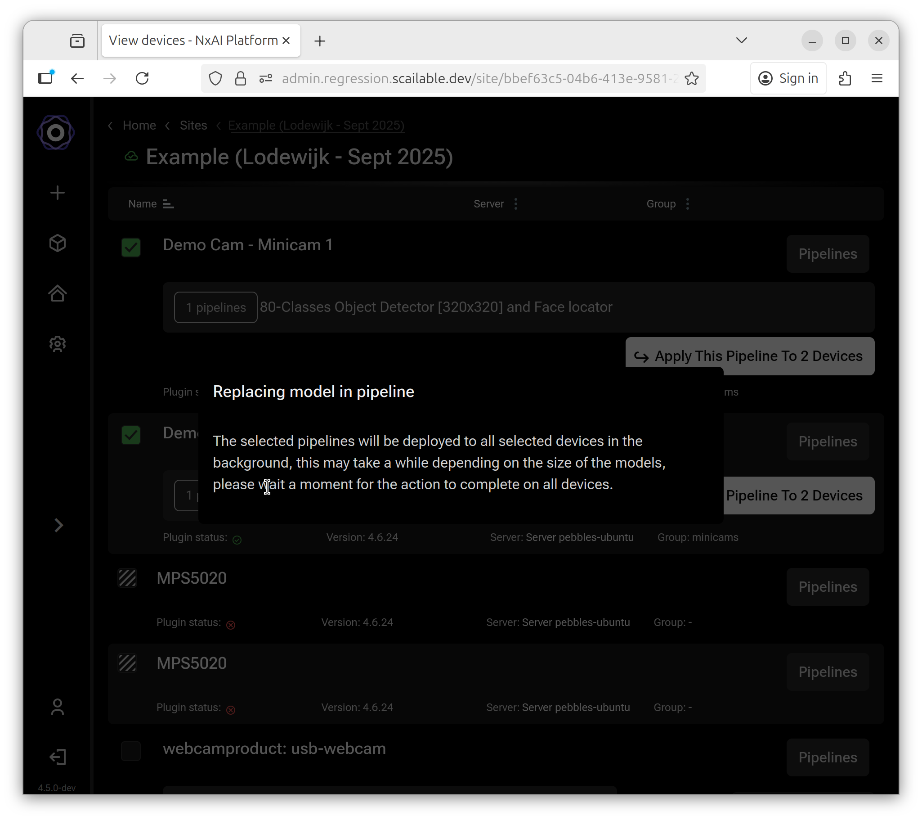This screenshot has height=820, width=922.
Task: Expand the sidebar with the chevron arrow
Action: tap(58, 525)
